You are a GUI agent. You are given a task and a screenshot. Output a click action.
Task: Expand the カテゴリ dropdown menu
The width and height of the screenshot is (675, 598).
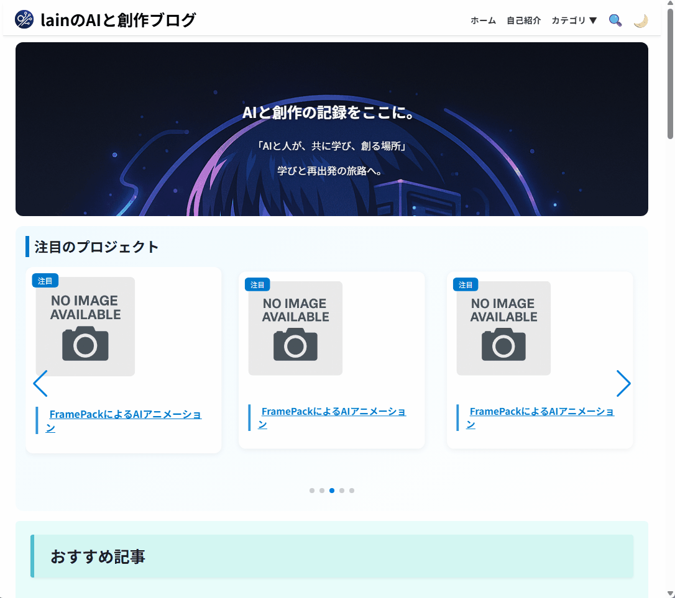(x=574, y=20)
